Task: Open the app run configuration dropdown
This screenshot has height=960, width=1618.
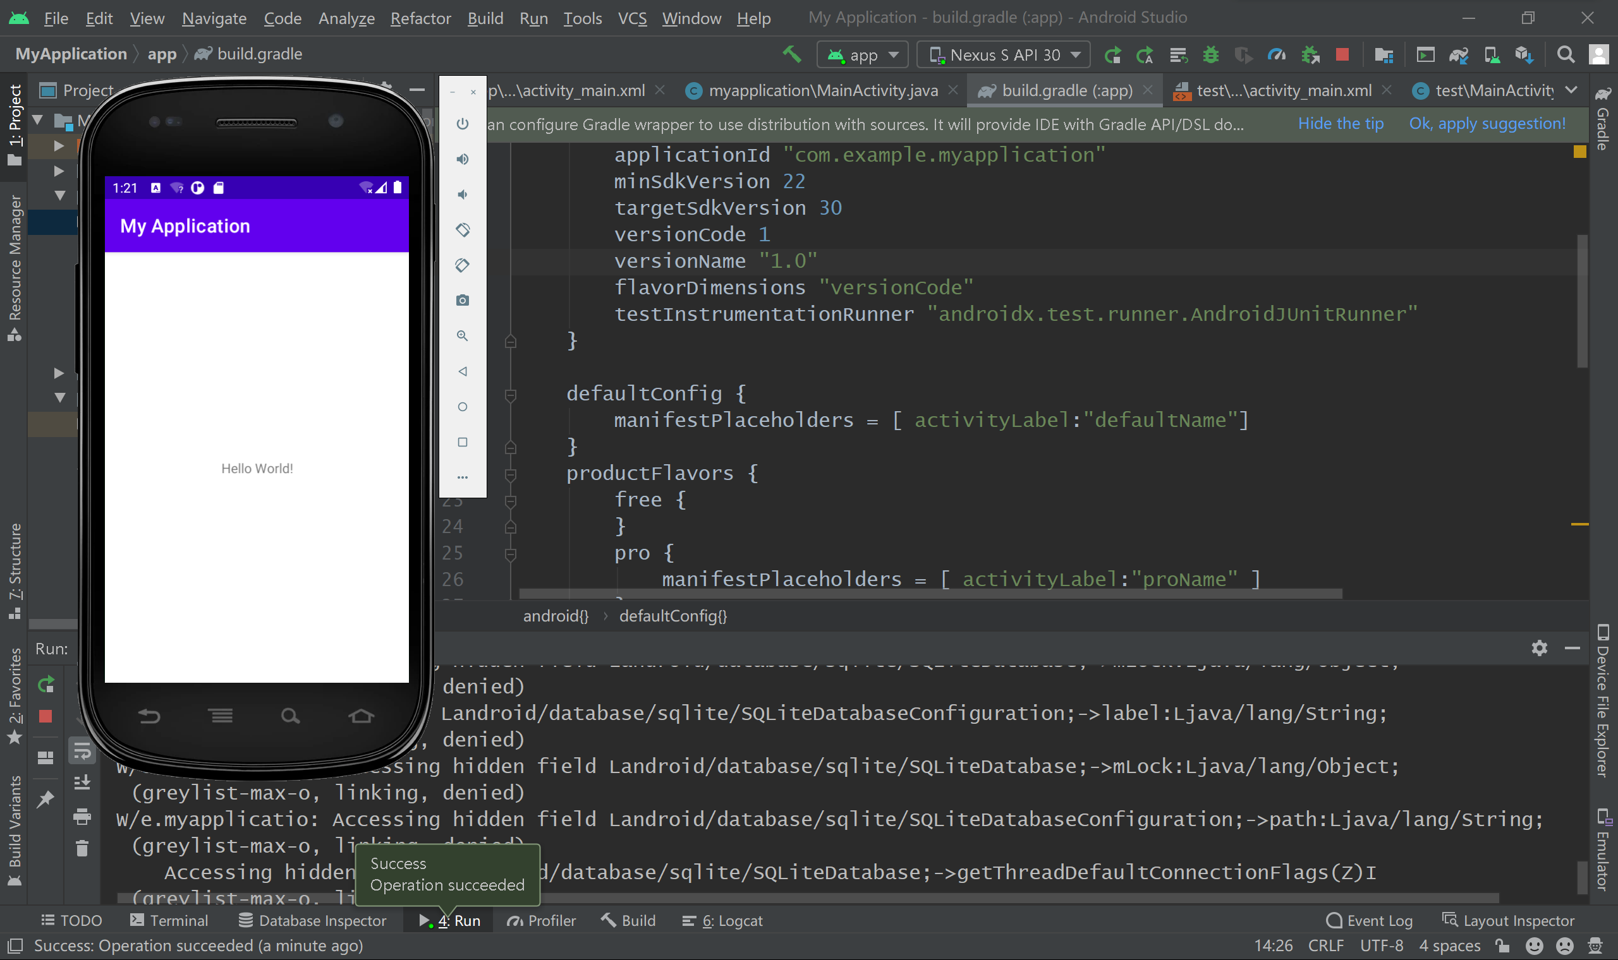Action: pyautogui.click(x=863, y=54)
